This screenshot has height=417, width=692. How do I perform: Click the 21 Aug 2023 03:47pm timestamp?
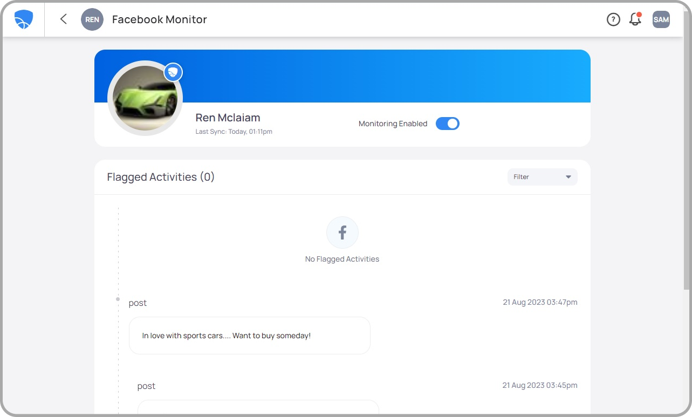[540, 303]
